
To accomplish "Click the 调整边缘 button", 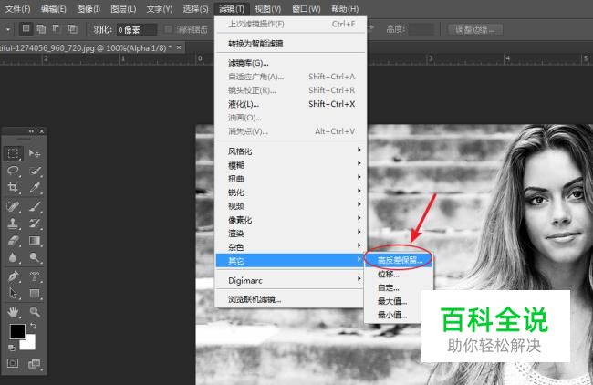I will pos(475,29).
